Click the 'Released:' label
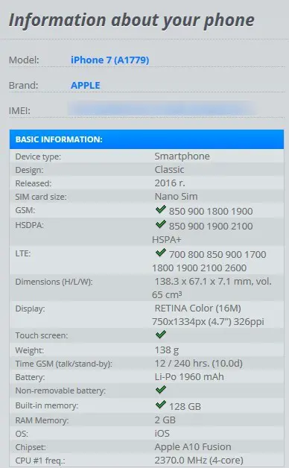Screen dimensions: 289x468 click(33, 183)
